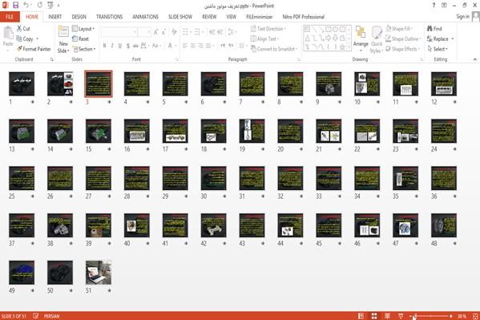Collapse the ribbon with the arrow
The height and width of the screenshot is (320, 480).
[x=475, y=59]
